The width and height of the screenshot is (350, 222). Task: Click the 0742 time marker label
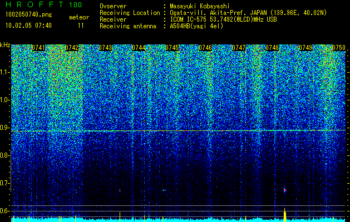[72, 48]
